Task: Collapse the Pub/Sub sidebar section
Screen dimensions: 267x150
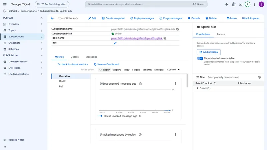Action: click(41, 18)
